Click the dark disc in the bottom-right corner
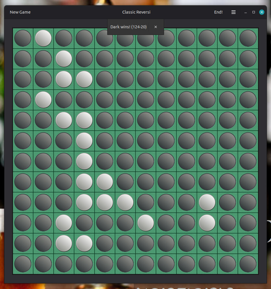This screenshot has height=289, width=271. tap(247, 264)
